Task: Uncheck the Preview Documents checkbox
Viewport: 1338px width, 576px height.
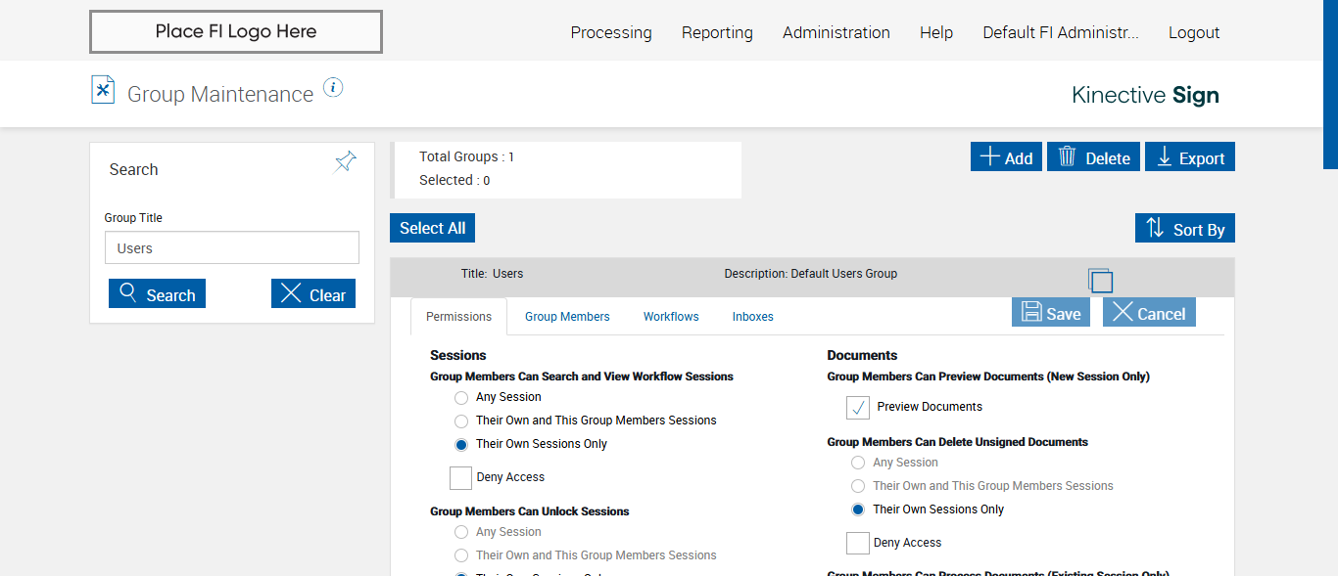Action: coord(858,408)
